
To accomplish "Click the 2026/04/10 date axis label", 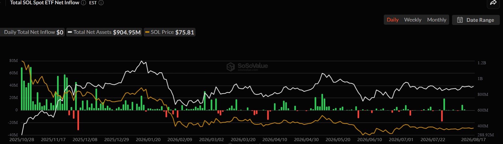I will click(x=275, y=140).
